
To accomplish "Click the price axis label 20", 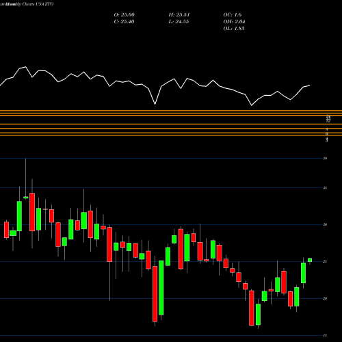I will [x=325, y=298].
